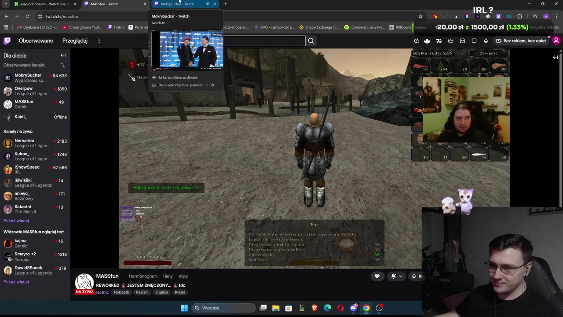Open Brave browser from the taskbar
The height and width of the screenshot is (317, 563).
pyautogui.click(x=314, y=308)
